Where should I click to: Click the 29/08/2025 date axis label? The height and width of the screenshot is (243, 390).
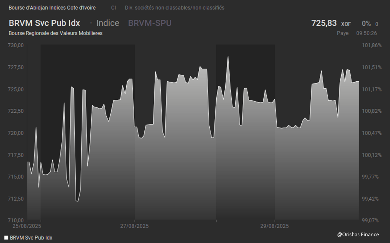pos(274,226)
